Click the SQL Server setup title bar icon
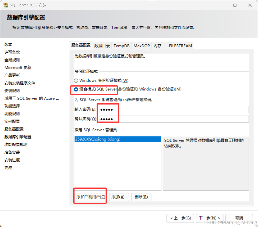Image resolution: width=258 pixels, height=227 pixels. (6, 5)
